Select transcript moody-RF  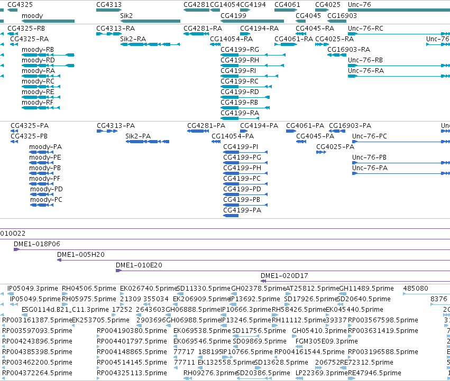[x=41, y=108]
